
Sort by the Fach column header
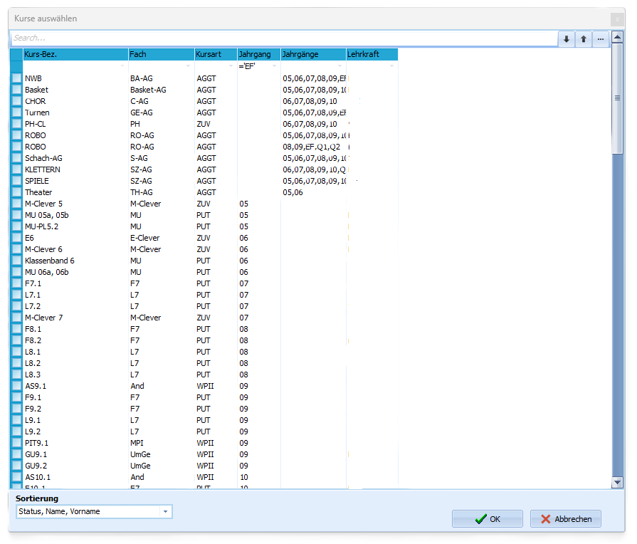[162, 54]
